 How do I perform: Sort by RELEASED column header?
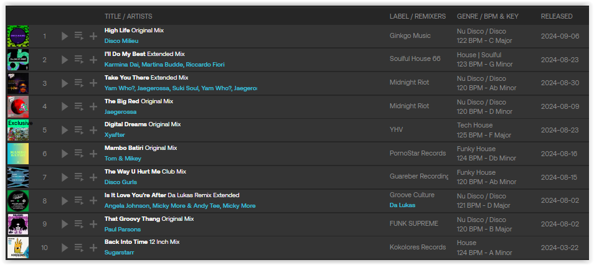point(557,16)
